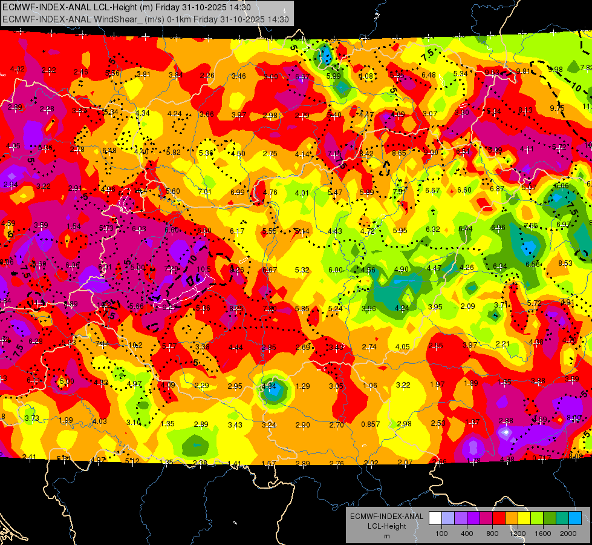Click the map value "2.74"
592x545 pixels.
click(x=369, y=346)
